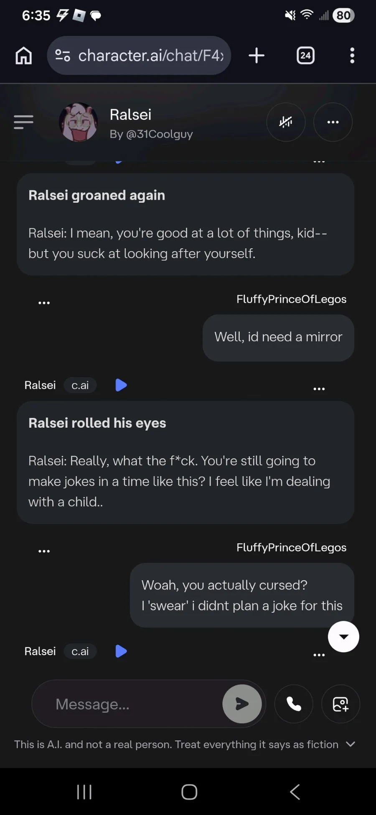Open site info icon in address bar
Image resolution: width=376 pixels, height=815 pixels.
point(63,56)
